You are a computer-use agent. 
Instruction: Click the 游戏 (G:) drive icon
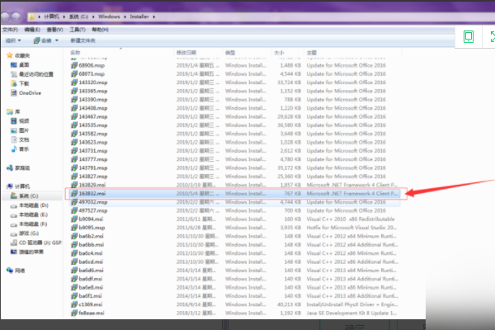[13, 233]
